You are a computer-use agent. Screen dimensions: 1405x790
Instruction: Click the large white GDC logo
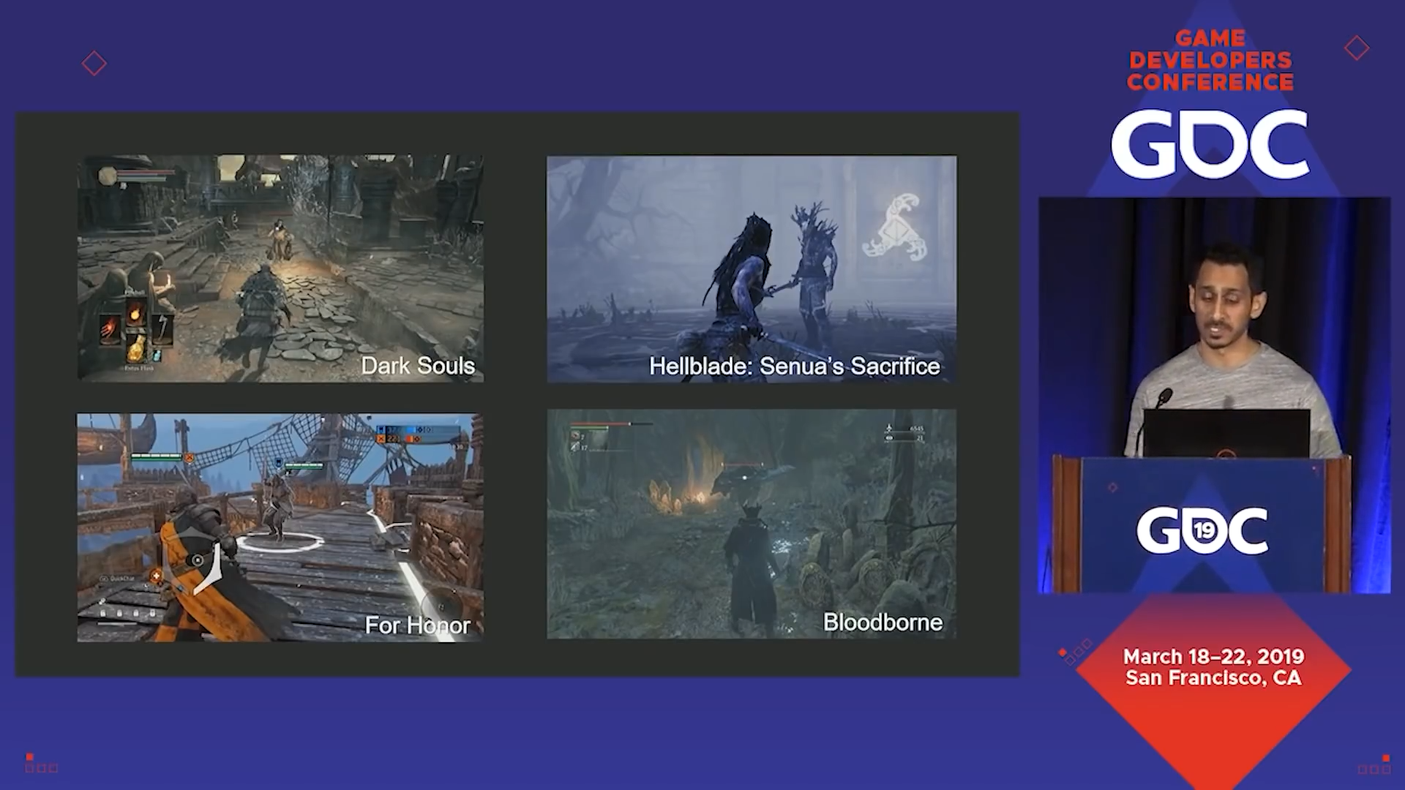[x=1210, y=144]
